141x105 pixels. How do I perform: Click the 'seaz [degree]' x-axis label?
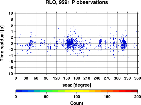click(x=77, y=85)
